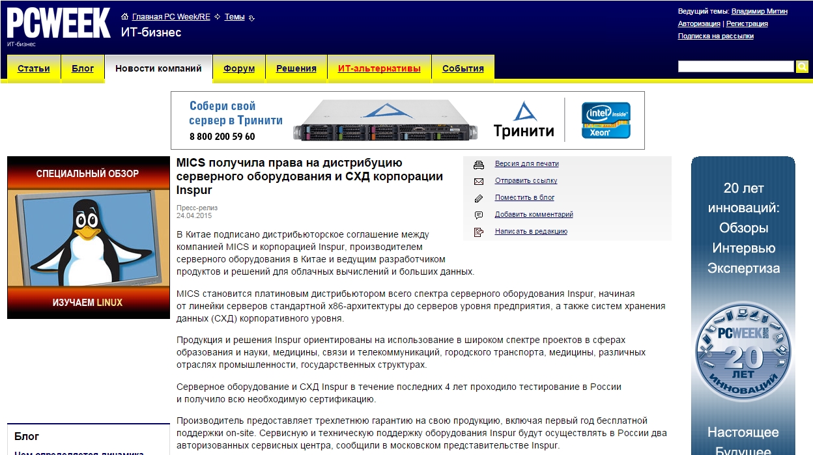
Task: Open the Статьи tab
Action: (34, 68)
